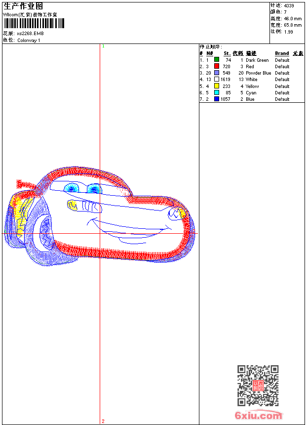This screenshot has width=306, height=425.
Task: Select the White description text
Action: click(252, 80)
